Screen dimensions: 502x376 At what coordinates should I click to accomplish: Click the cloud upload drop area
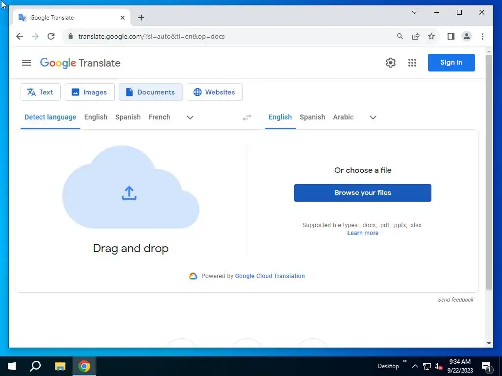coord(130,187)
